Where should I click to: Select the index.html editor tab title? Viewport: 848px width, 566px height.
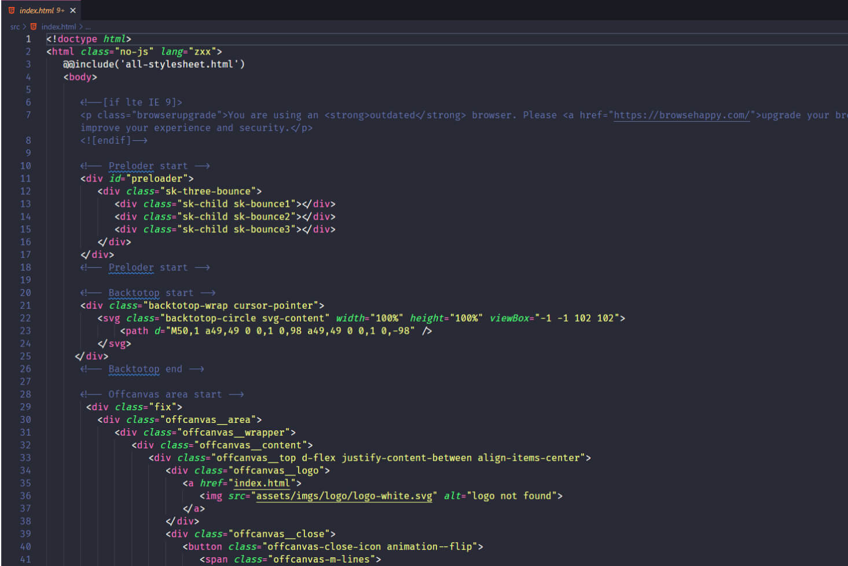pyautogui.click(x=37, y=10)
